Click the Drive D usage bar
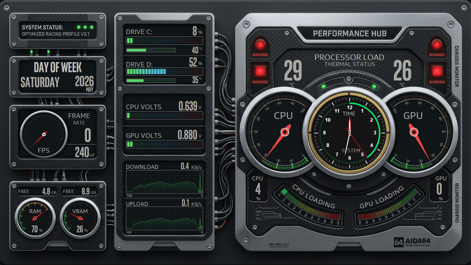The image size is (471, 265). 165,71
